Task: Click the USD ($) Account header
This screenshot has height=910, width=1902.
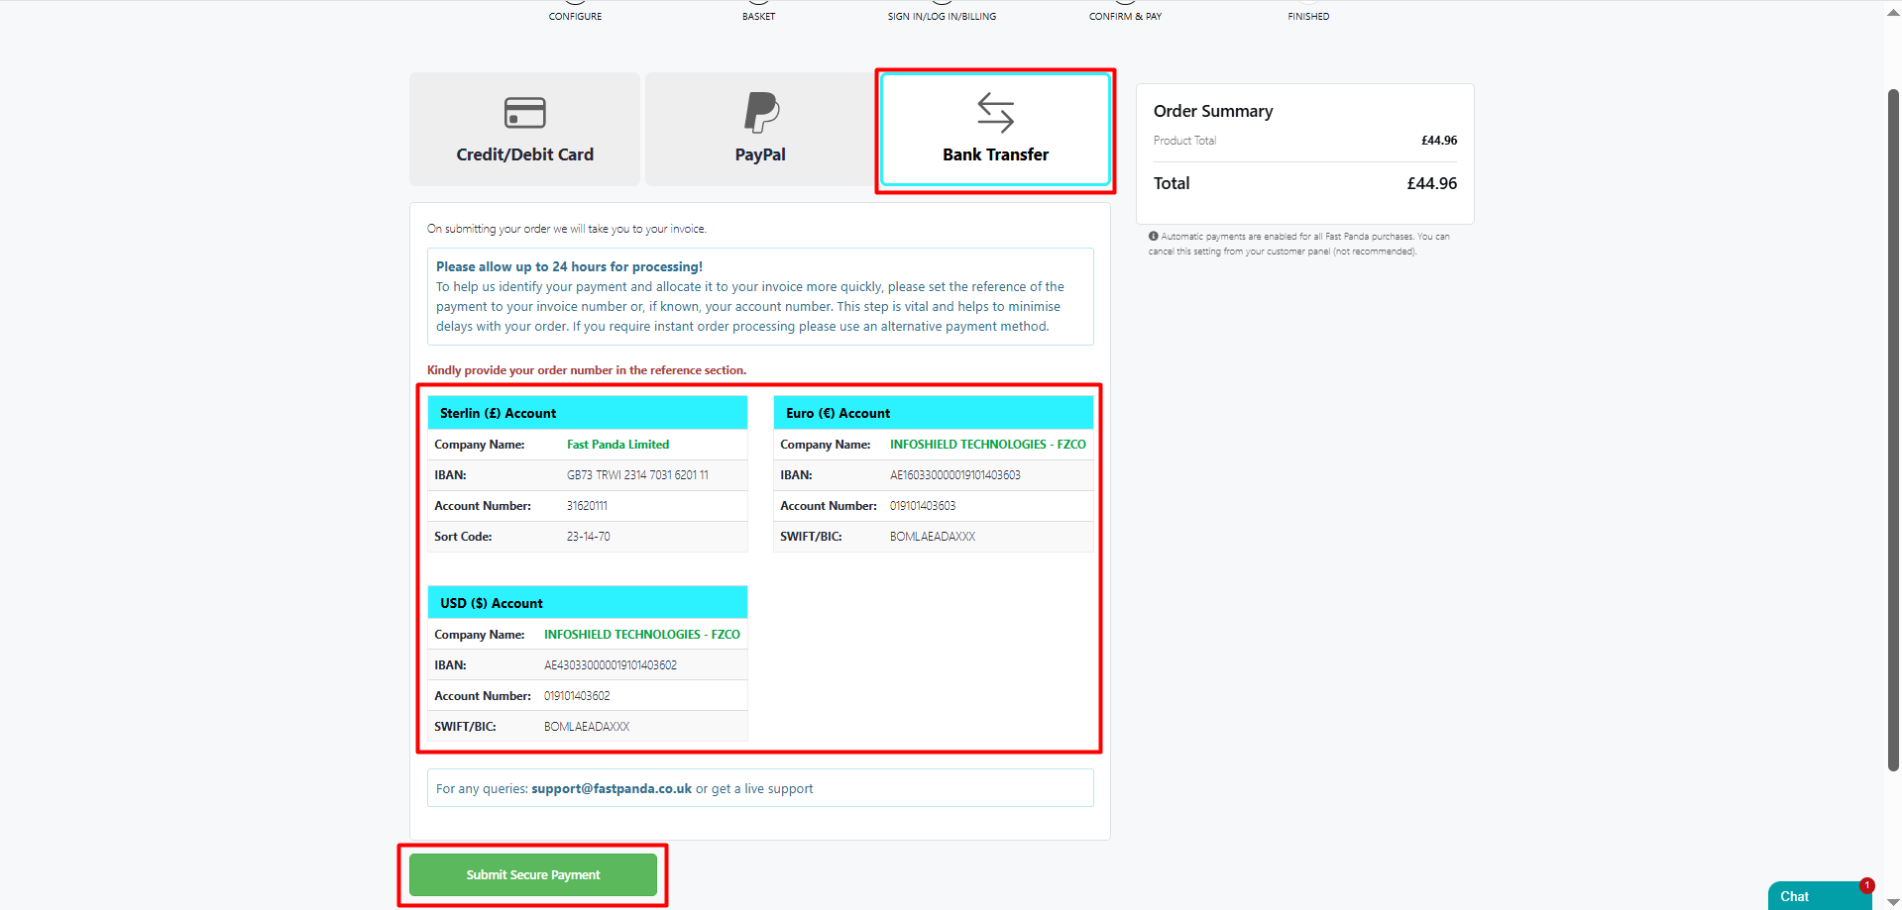Action: pyautogui.click(x=588, y=603)
